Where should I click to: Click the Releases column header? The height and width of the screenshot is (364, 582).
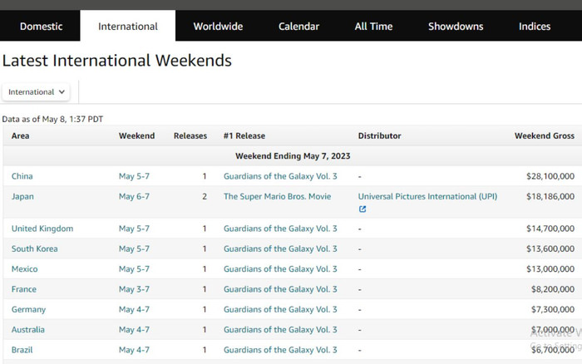190,135
